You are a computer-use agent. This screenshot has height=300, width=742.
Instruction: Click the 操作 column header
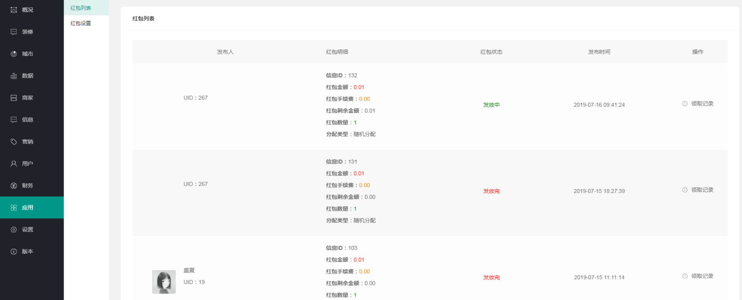[x=698, y=52]
